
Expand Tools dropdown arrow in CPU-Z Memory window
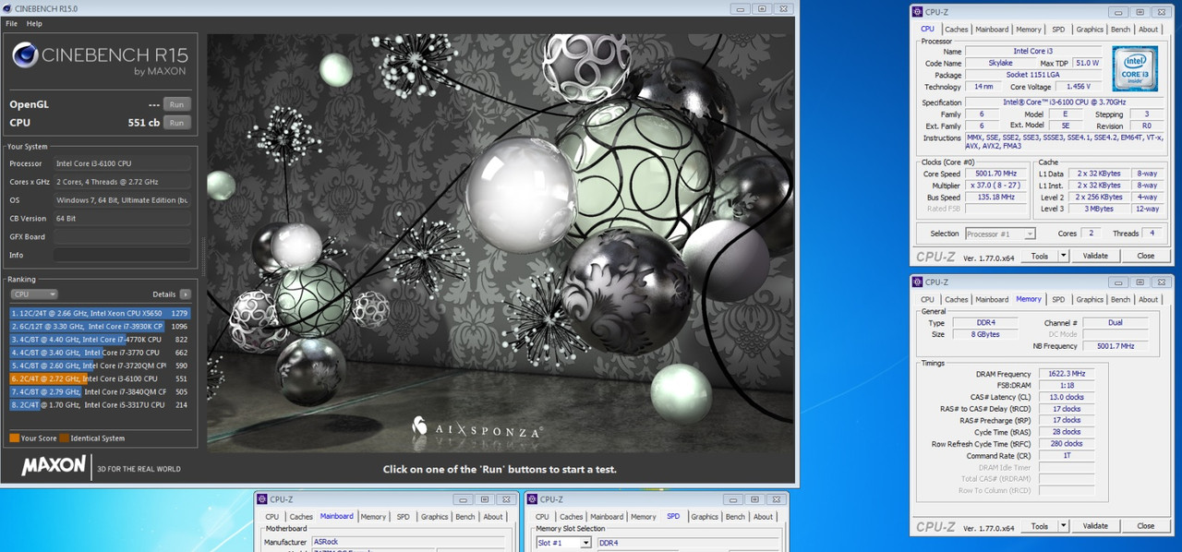point(1063,526)
